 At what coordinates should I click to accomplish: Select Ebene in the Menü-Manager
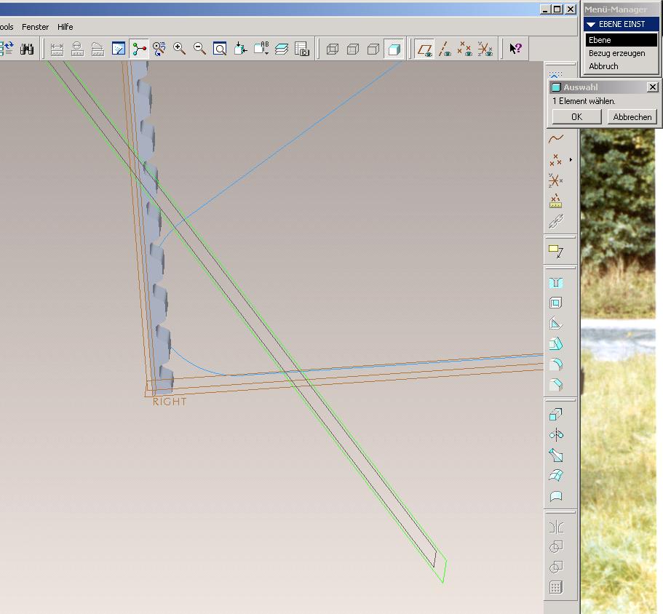(x=621, y=40)
